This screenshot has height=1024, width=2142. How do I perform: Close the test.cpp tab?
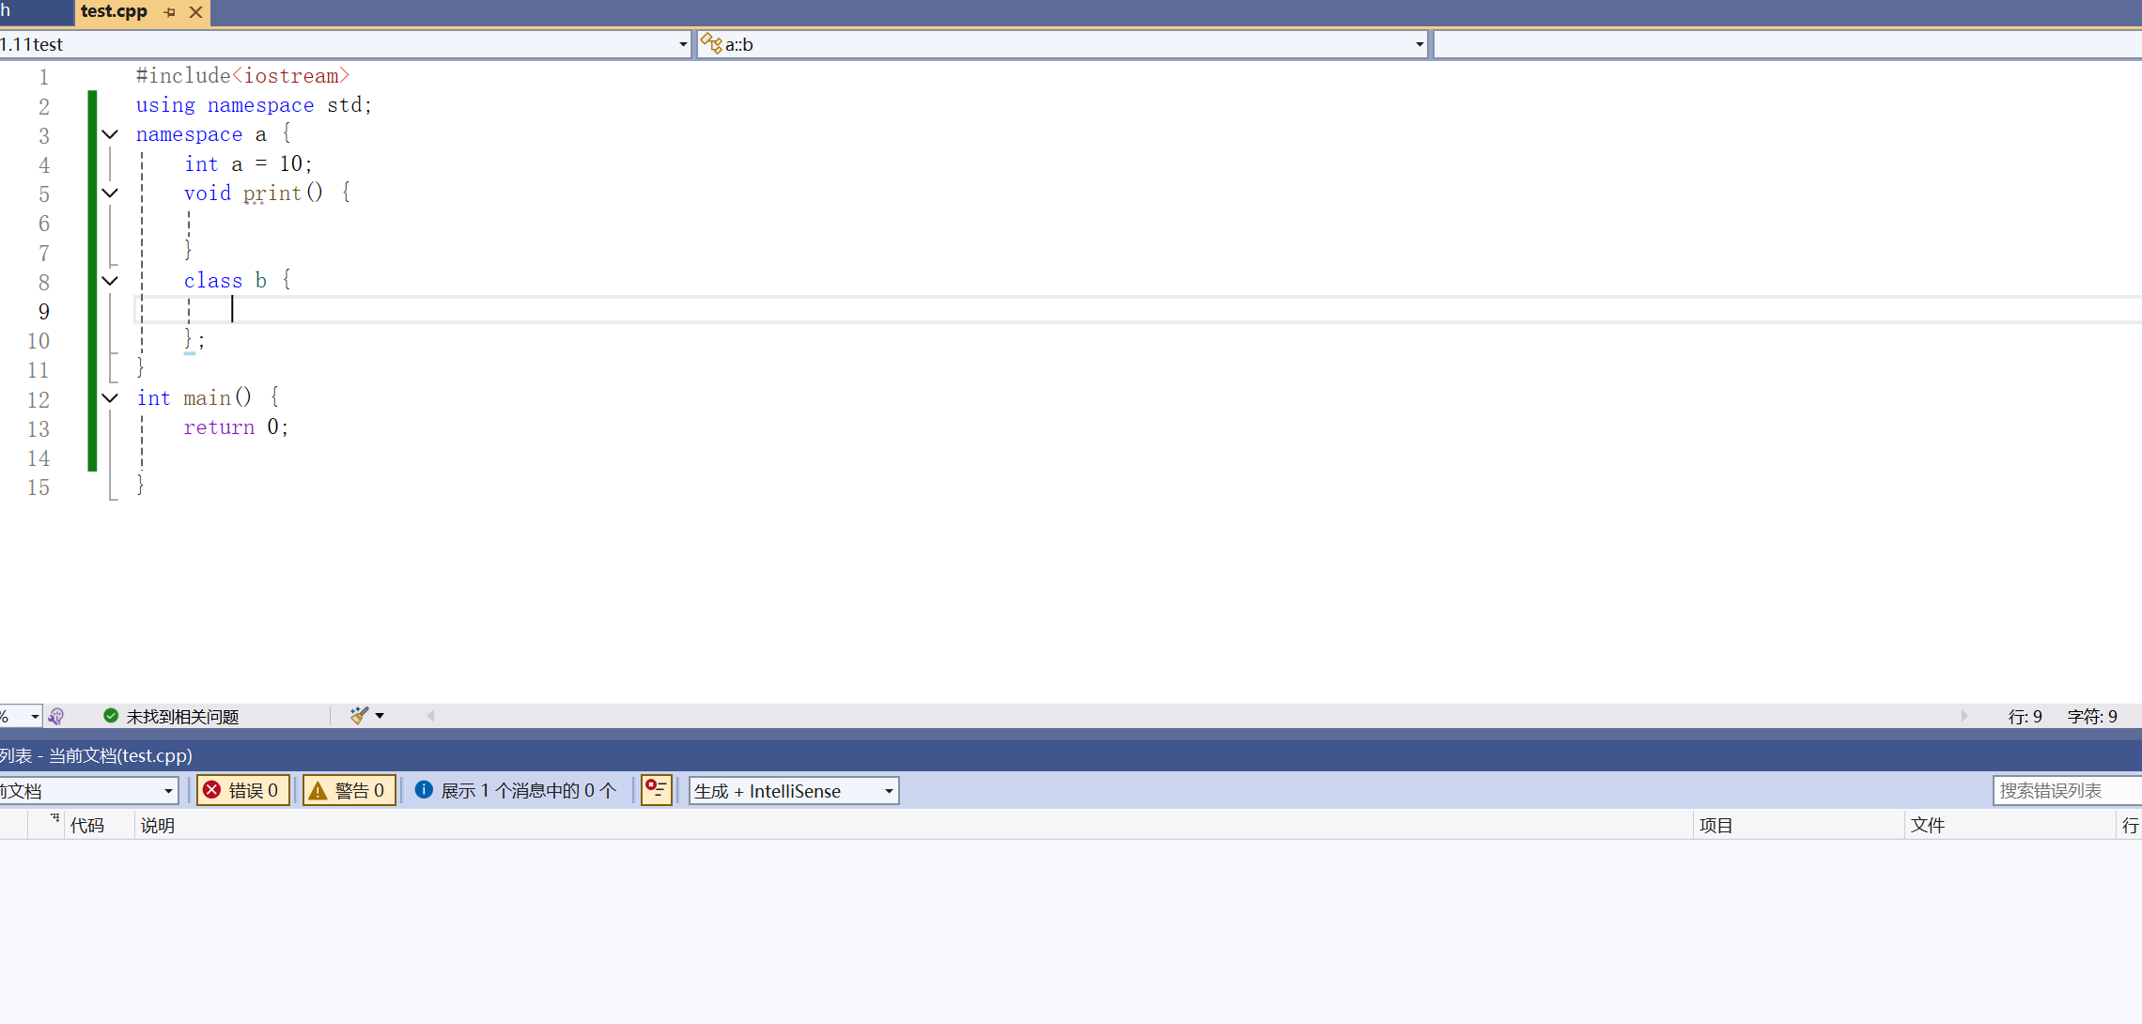[x=195, y=12]
